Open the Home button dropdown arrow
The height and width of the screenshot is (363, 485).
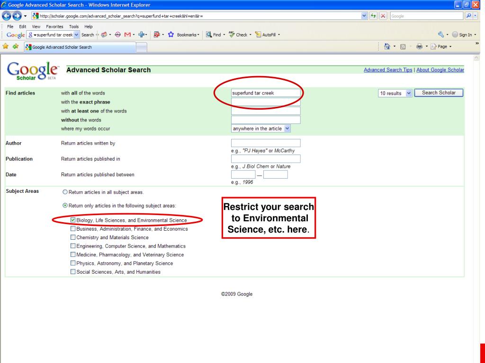(395, 47)
